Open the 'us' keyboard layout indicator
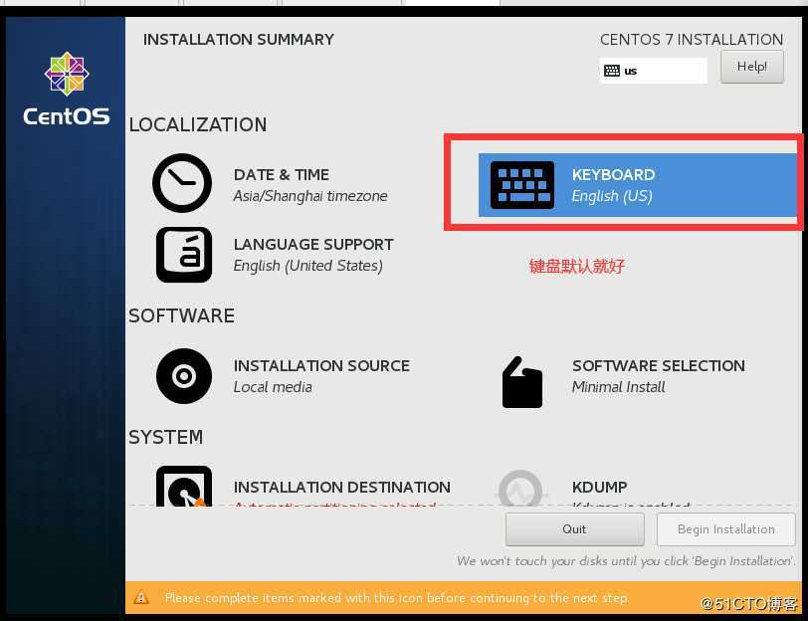The image size is (808, 621). pos(653,71)
